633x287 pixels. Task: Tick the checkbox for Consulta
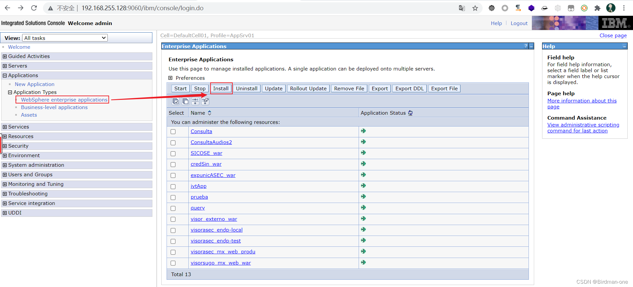tap(173, 131)
